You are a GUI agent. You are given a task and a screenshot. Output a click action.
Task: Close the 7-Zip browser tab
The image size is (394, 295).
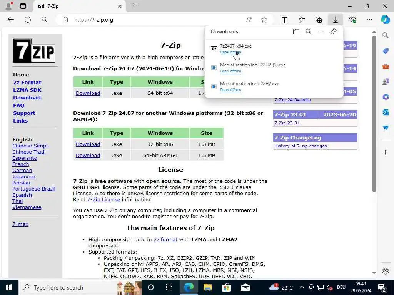pos(120,6)
